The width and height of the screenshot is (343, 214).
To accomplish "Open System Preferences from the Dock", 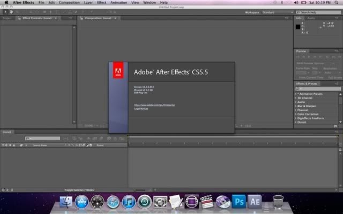I will point(160,202).
